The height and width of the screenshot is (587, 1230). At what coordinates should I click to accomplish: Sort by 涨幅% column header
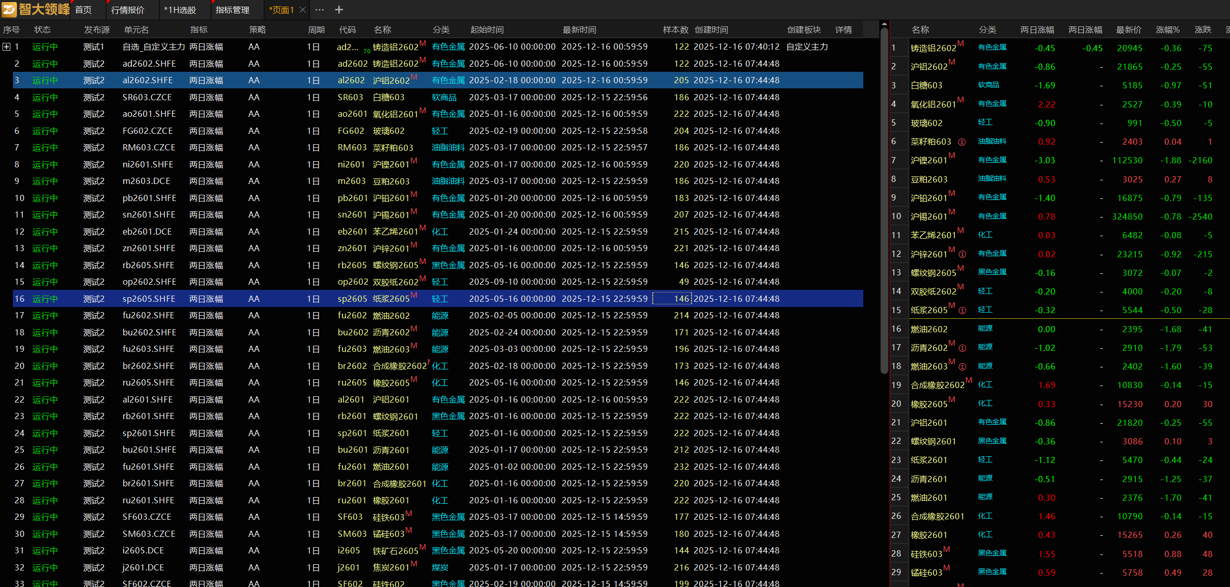pyautogui.click(x=1167, y=30)
